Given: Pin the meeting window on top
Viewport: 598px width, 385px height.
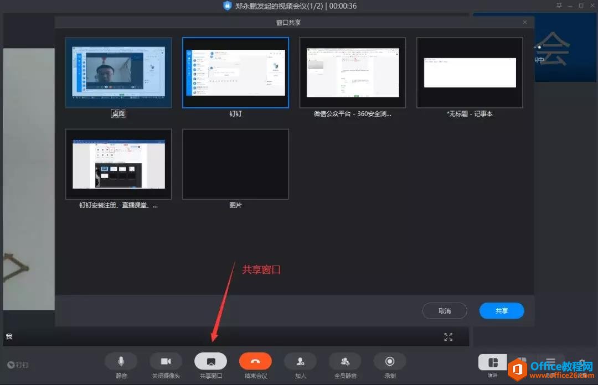Looking at the screenshot, I should click(x=559, y=6).
